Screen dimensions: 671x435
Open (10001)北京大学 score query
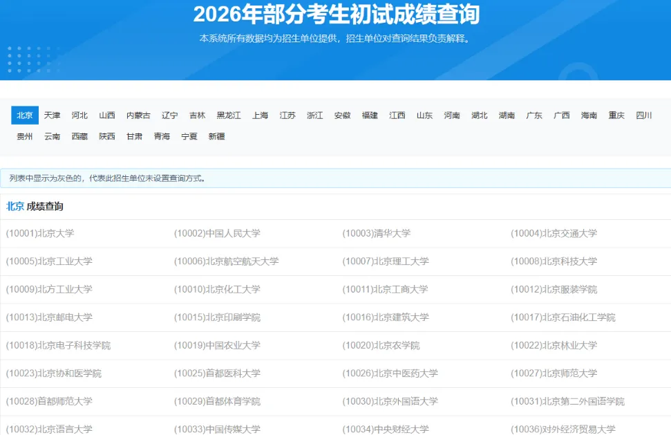tap(40, 233)
